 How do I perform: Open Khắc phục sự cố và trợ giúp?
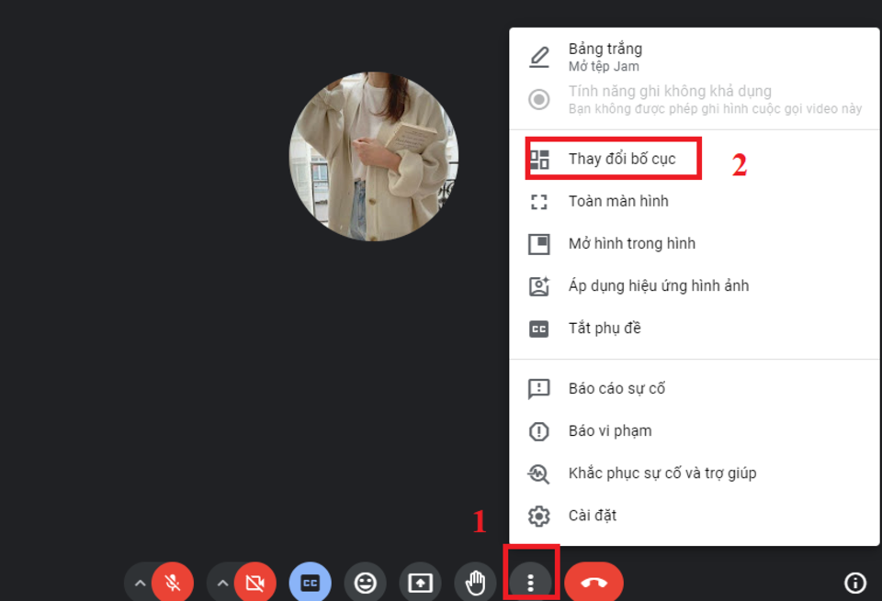661,473
